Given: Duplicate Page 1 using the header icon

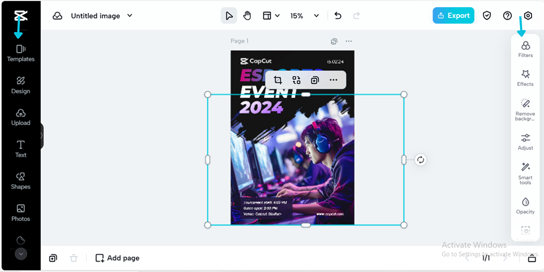Looking at the screenshot, I should pyautogui.click(x=334, y=41).
